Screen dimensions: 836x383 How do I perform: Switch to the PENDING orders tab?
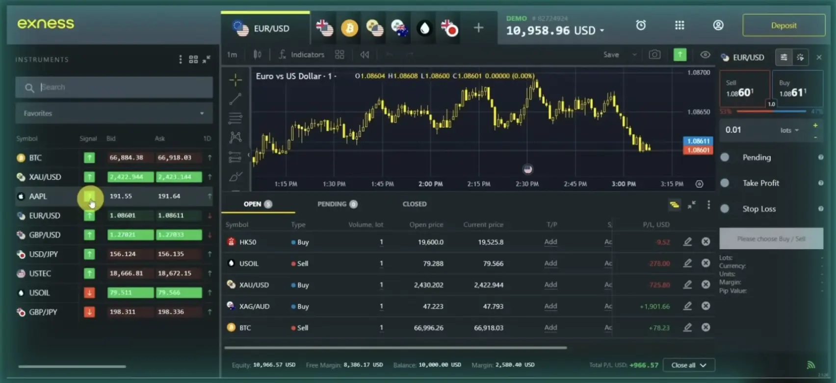[337, 204]
